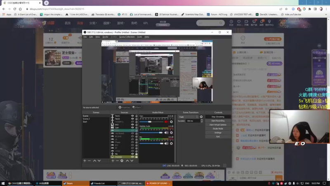The height and width of the screenshot is (186, 330).
Task: Open Desktop Audio settings gear in mixer
Action: point(171,133)
